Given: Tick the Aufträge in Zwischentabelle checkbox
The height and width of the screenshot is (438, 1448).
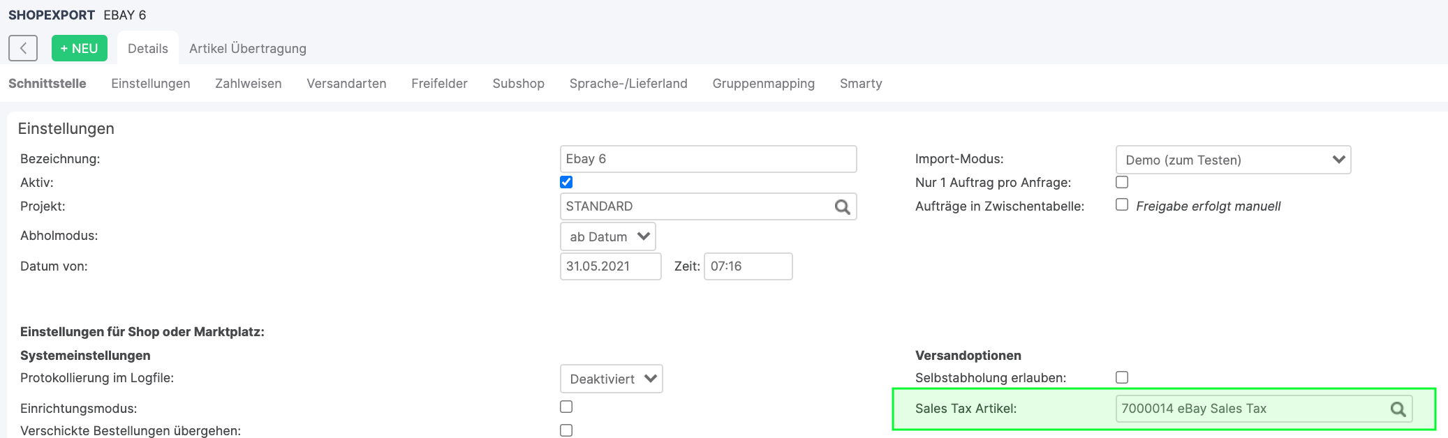Looking at the screenshot, I should pyautogui.click(x=1122, y=205).
